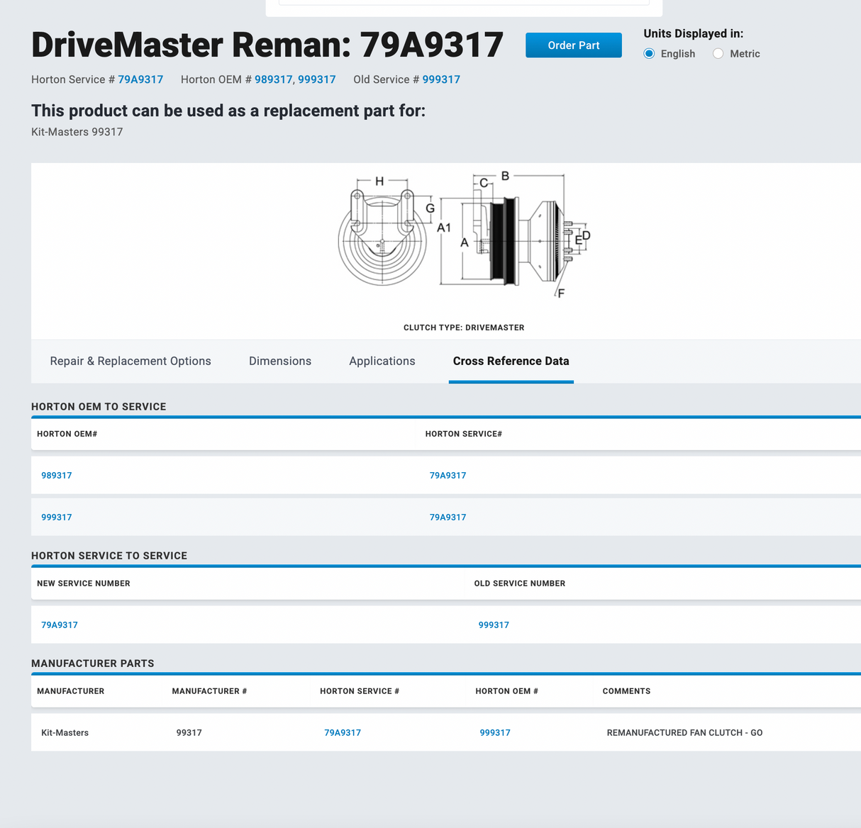
Task: Open Old Service # 999317 header link
Action: pyautogui.click(x=441, y=79)
